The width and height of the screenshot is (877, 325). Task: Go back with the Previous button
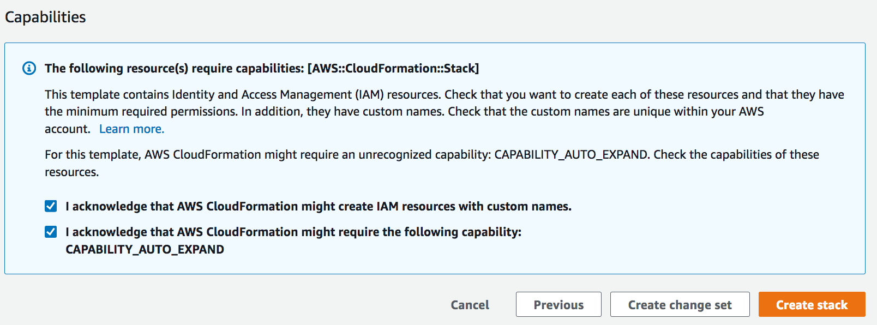tap(558, 304)
